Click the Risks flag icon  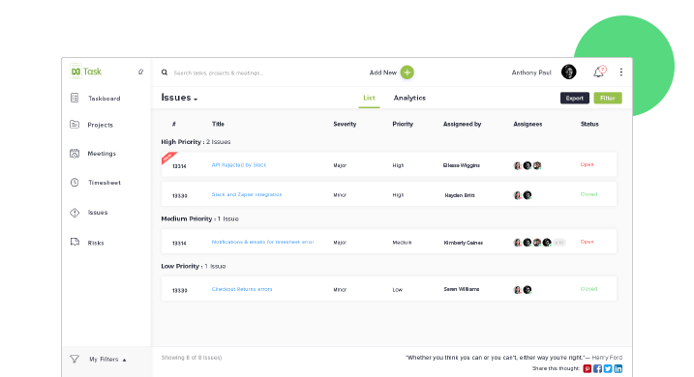[x=75, y=243]
